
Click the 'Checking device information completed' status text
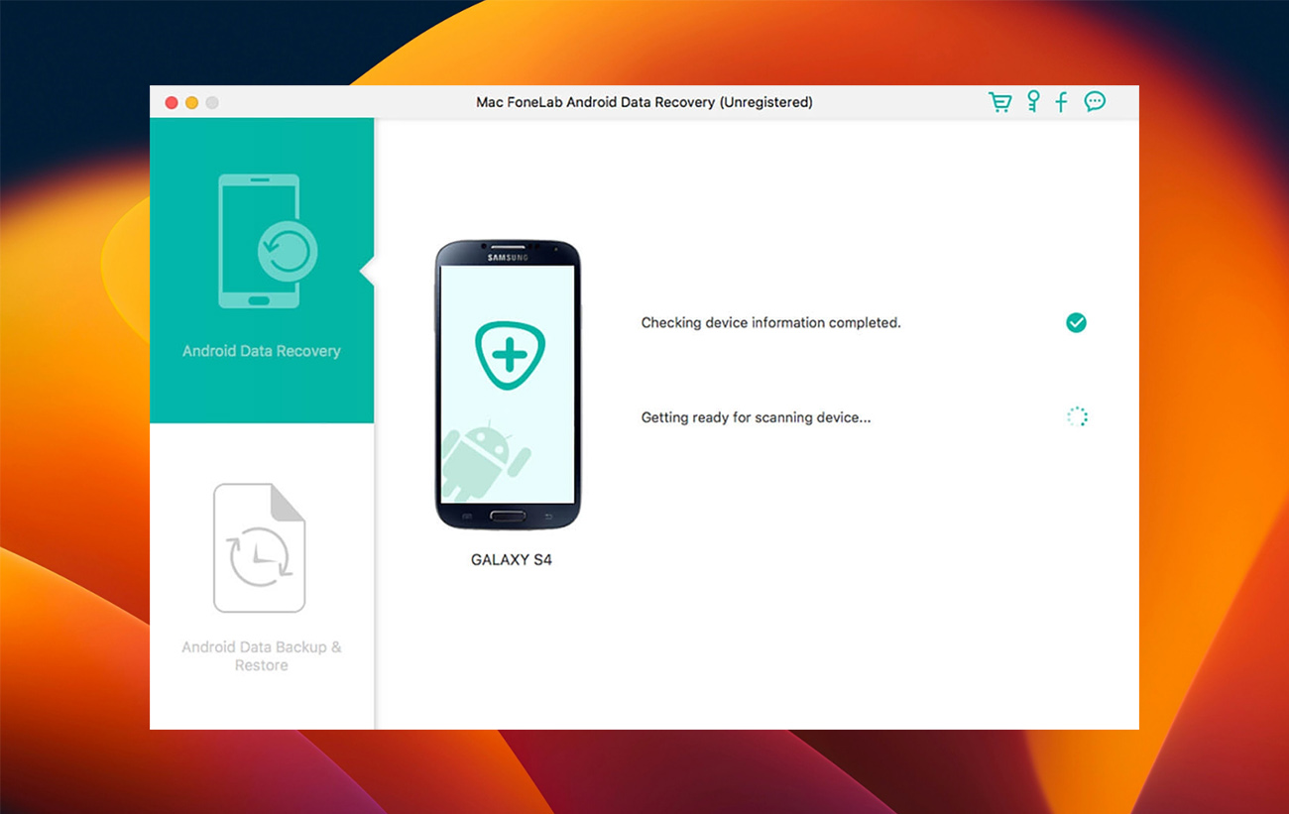click(x=770, y=322)
